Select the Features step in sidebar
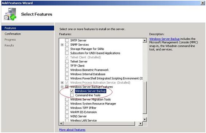Image resolution: width=206 pixels, height=133 pixels. [x=28, y=28]
